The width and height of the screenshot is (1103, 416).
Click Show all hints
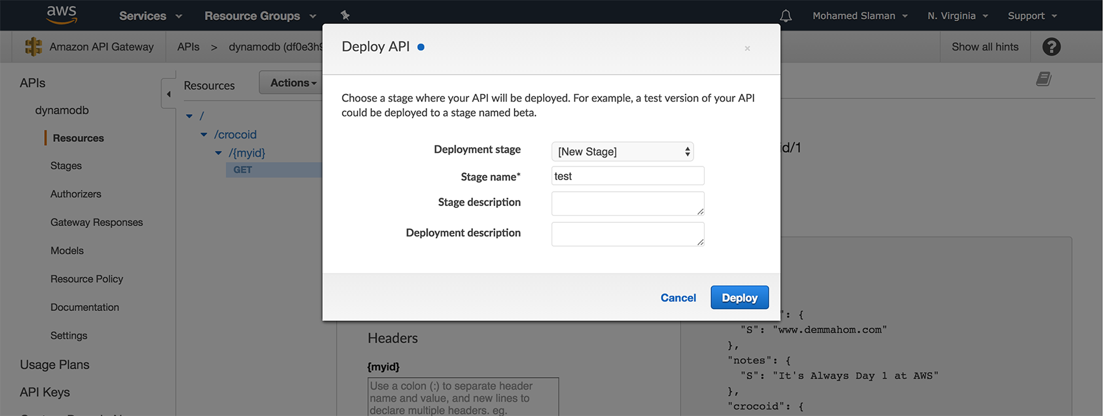pyautogui.click(x=985, y=47)
